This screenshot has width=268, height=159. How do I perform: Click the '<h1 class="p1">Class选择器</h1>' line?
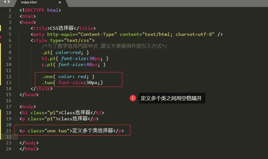(62, 113)
